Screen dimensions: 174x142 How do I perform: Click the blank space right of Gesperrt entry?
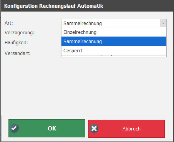pyautogui.click(x=124, y=50)
